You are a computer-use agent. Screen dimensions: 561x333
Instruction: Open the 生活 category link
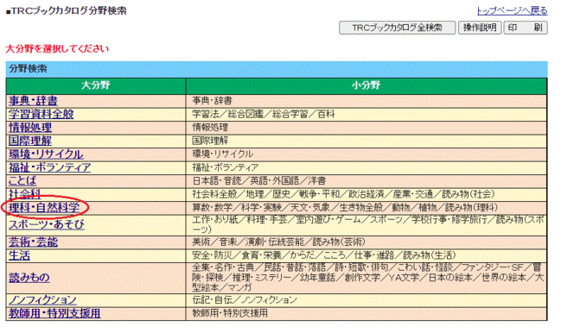click(x=20, y=255)
